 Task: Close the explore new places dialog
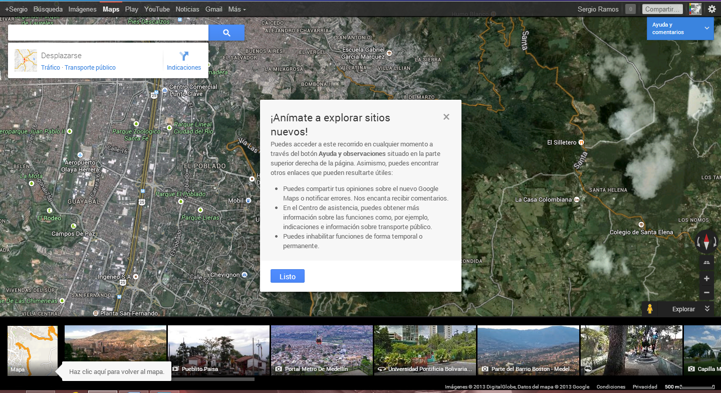[446, 117]
